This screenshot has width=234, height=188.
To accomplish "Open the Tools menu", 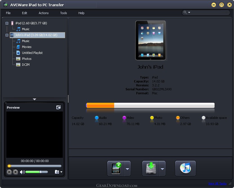I will point(63,13).
